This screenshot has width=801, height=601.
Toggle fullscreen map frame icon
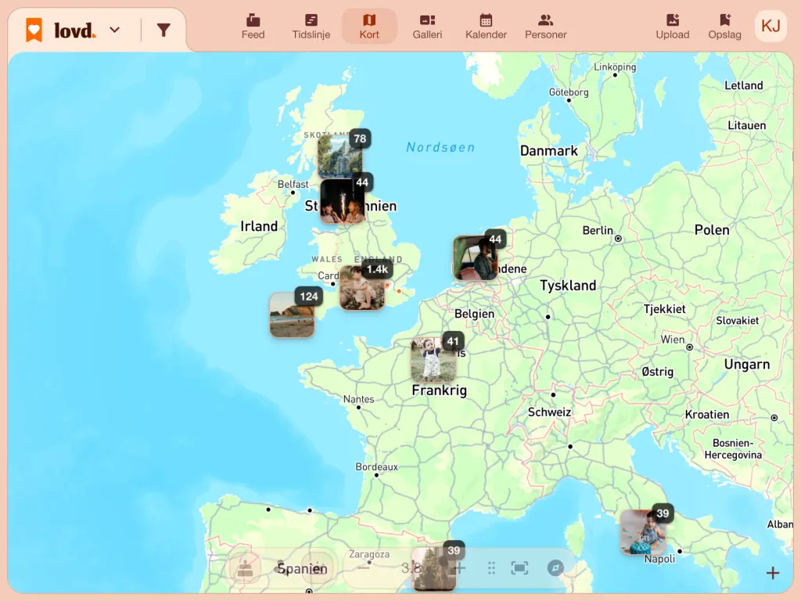pos(519,568)
